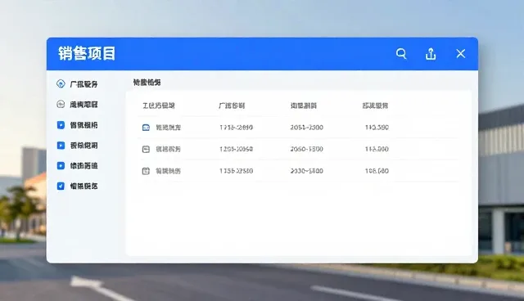Select second row's third column number range
Image resolution: width=524 pixels, height=301 pixels.
tap(306, 149)
